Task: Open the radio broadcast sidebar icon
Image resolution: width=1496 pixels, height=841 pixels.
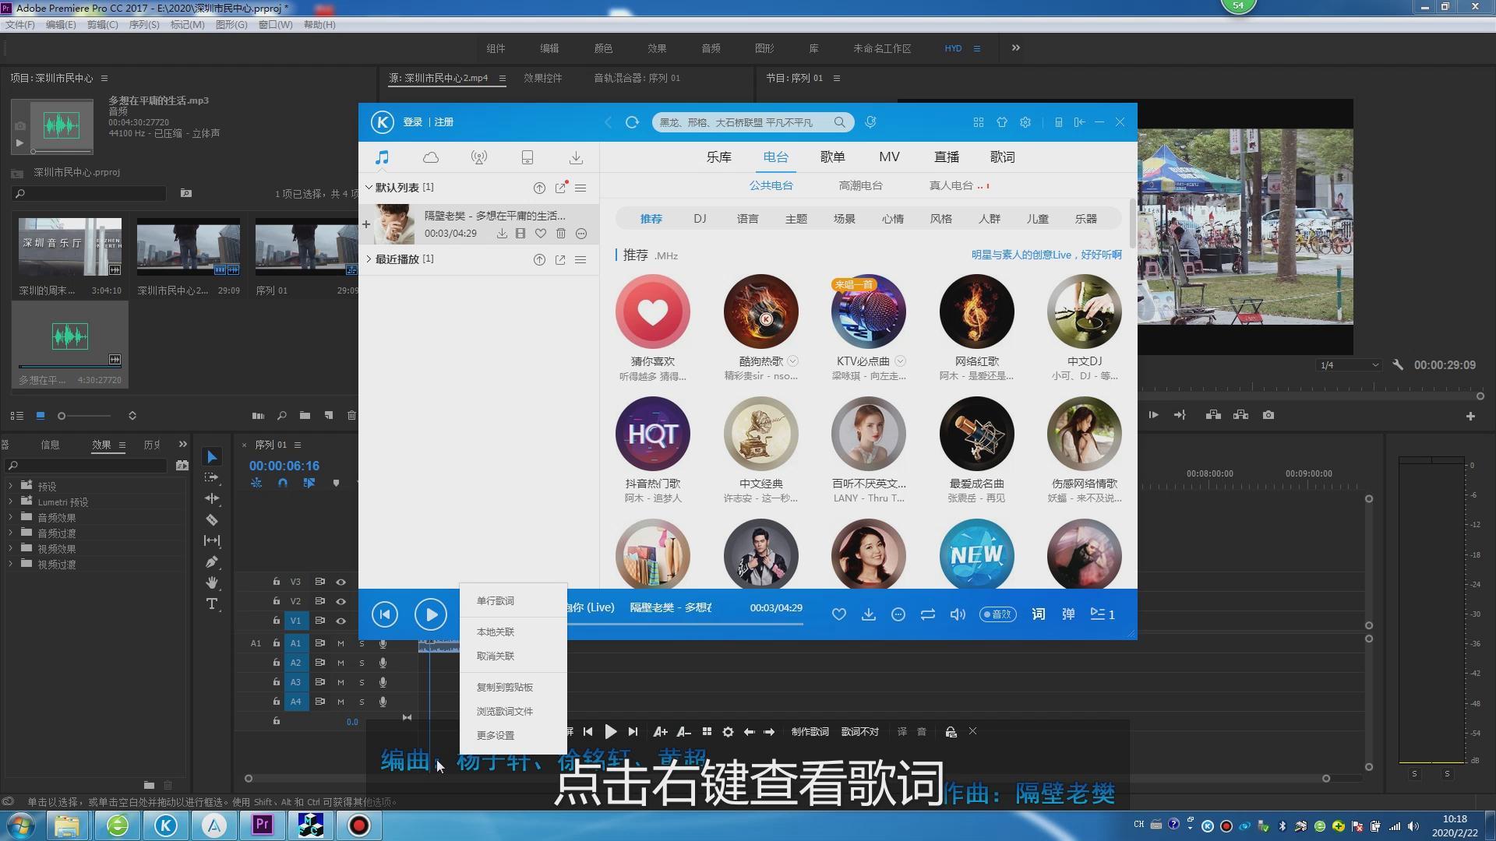Action: point(479,157)
